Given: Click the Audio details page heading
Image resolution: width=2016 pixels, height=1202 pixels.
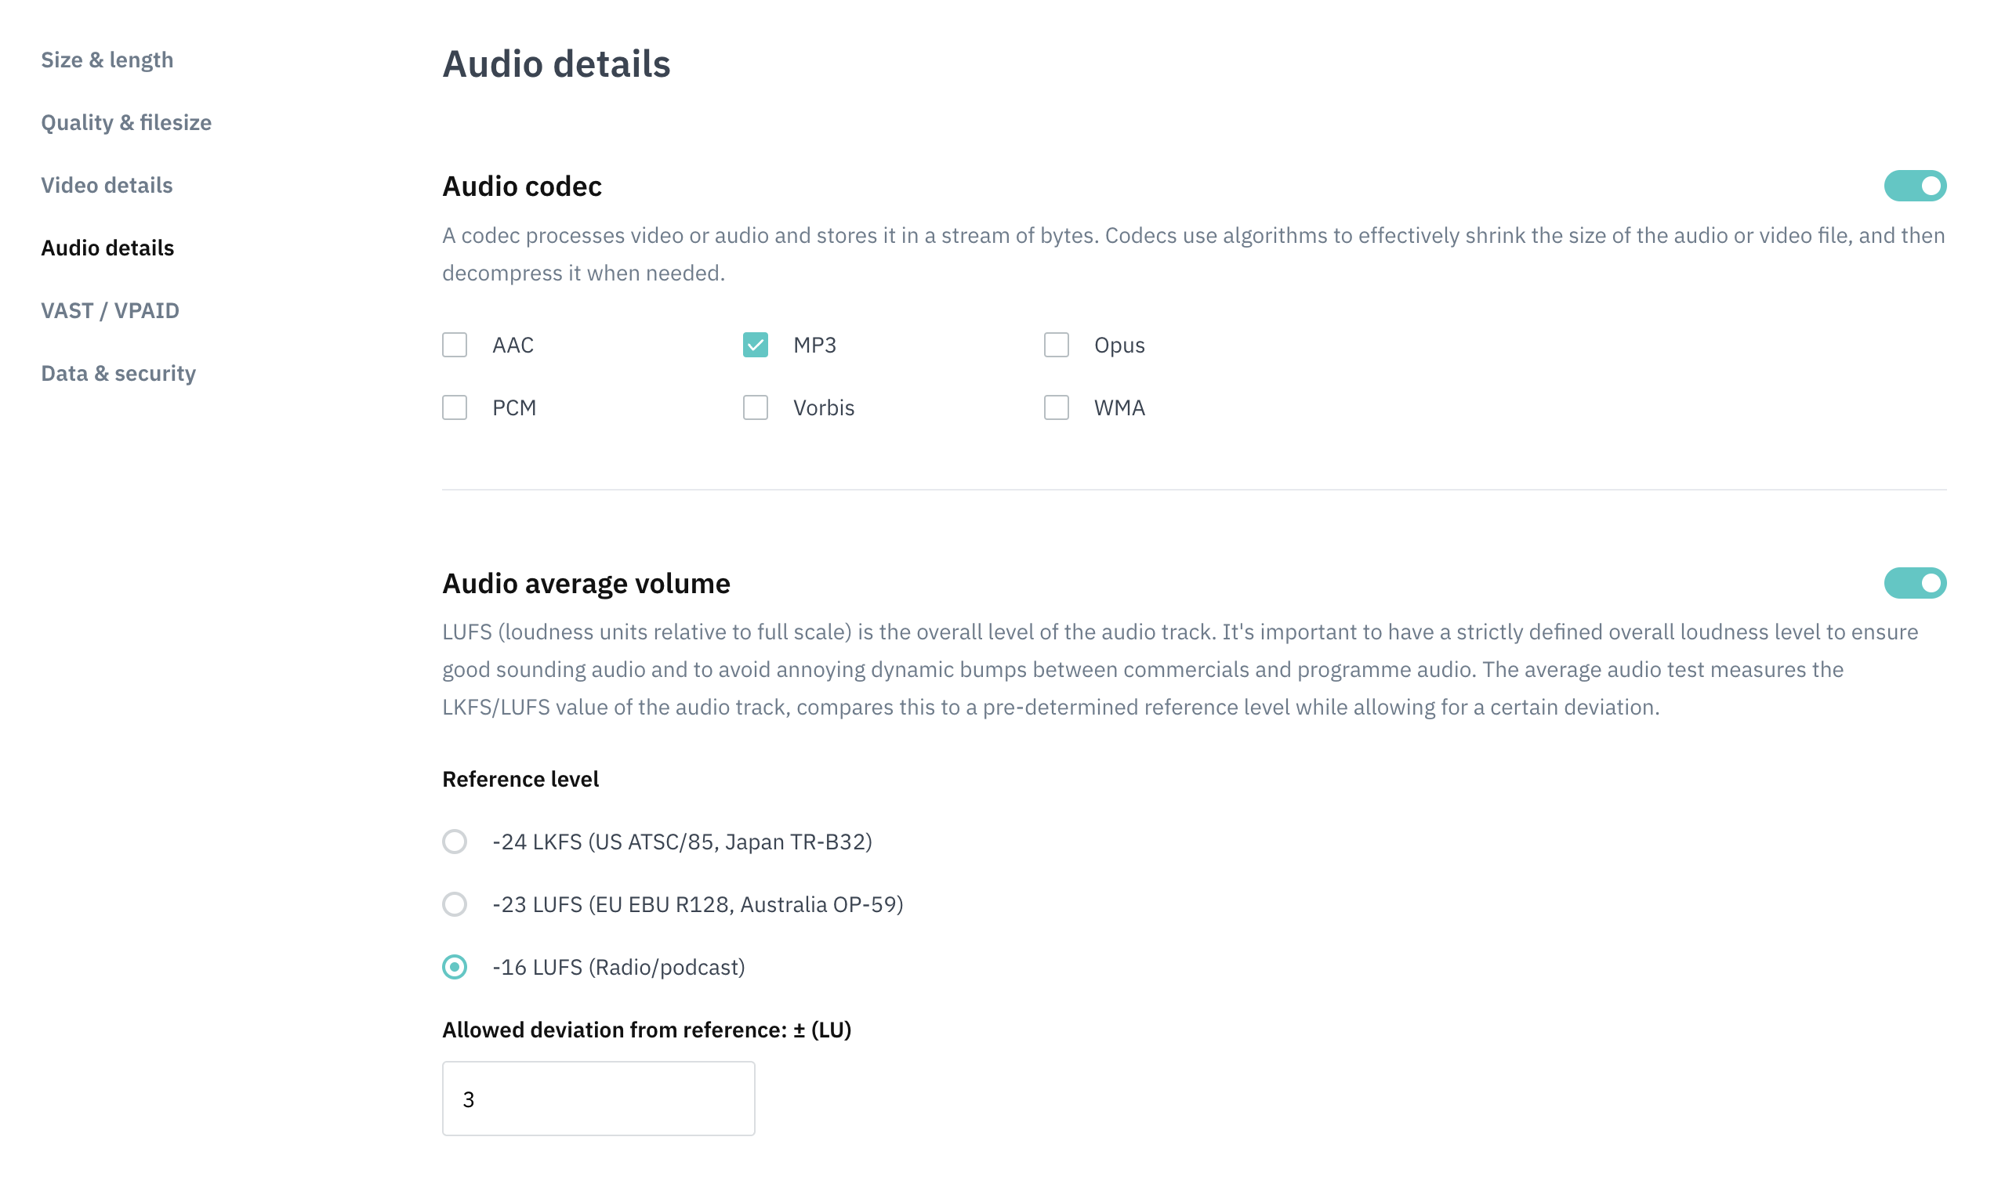Looking at the screenshot, I should tap(556, 64).
